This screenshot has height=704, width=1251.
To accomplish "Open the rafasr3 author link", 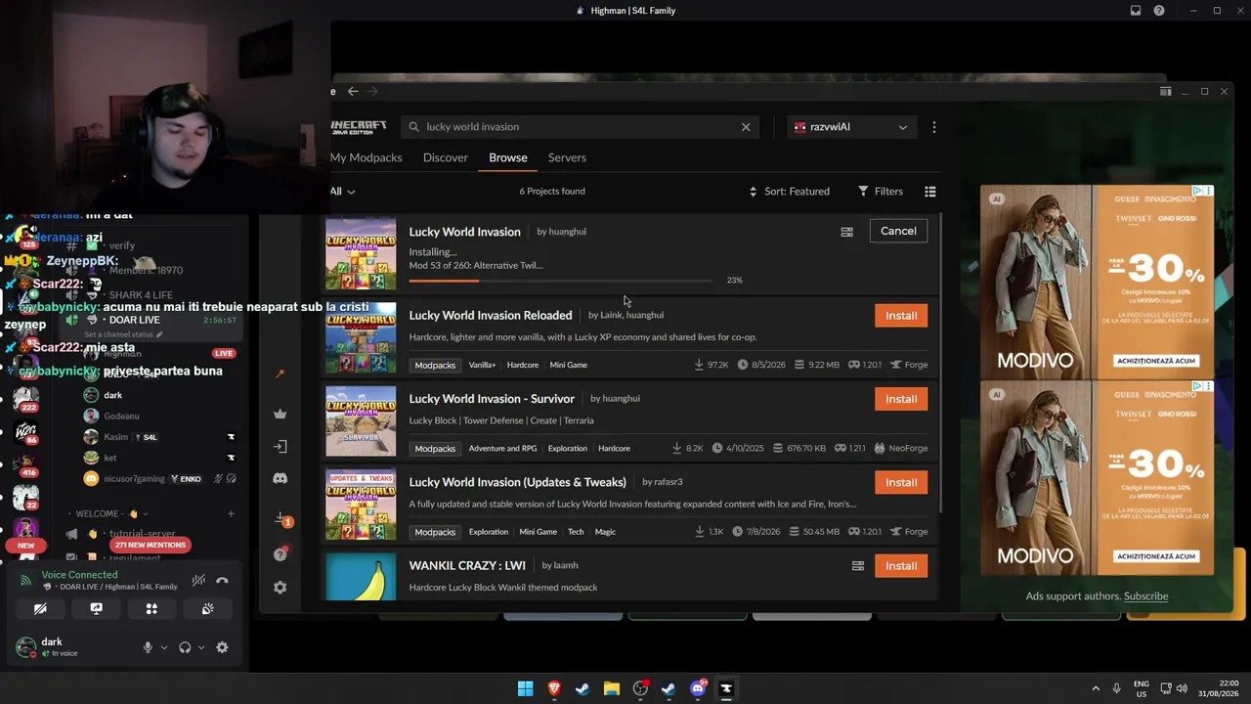I will pos(669,482).
